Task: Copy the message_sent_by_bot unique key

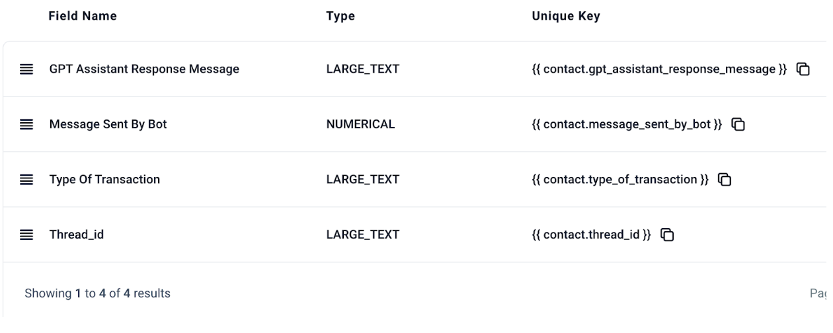Action: 738,124
